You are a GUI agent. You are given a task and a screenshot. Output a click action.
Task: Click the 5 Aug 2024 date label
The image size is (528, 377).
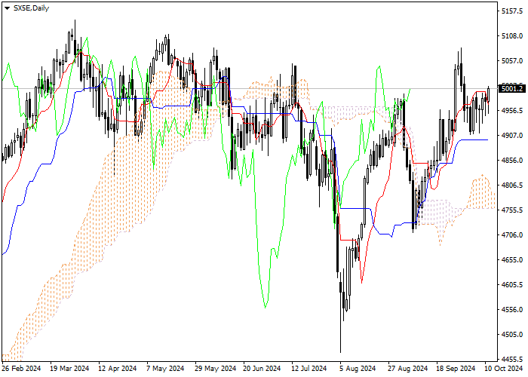tap(358, 369)
